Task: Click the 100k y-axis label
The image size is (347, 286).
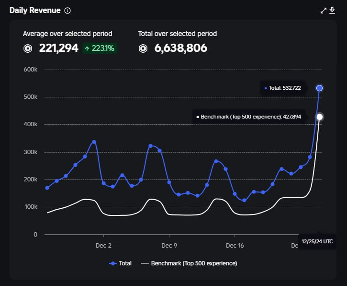Action: click(31, 207)
